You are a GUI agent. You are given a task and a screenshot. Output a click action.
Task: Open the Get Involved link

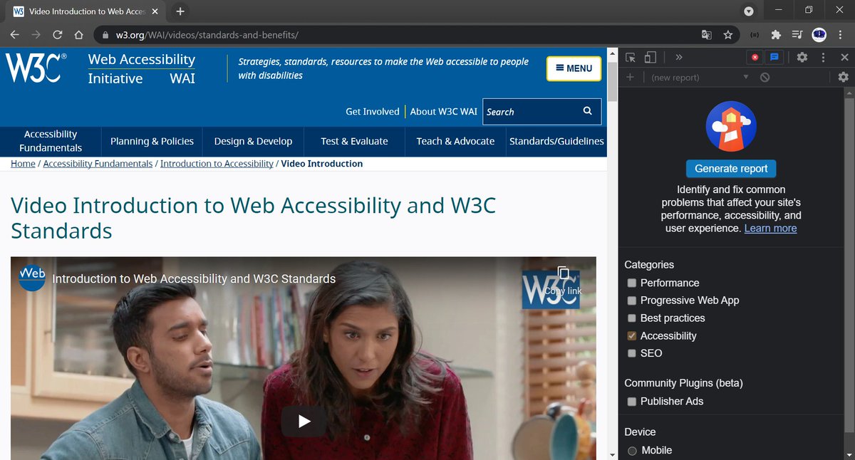(x=373, y=112)
